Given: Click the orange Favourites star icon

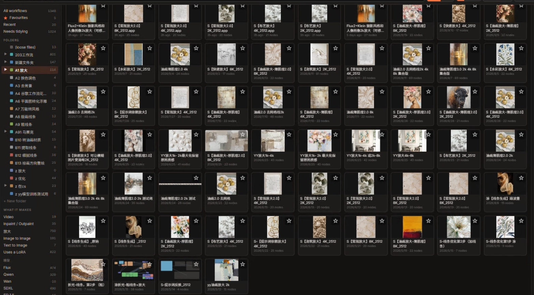Looking at the screenshot, I should pyautogui.click(x=5, y=18).
